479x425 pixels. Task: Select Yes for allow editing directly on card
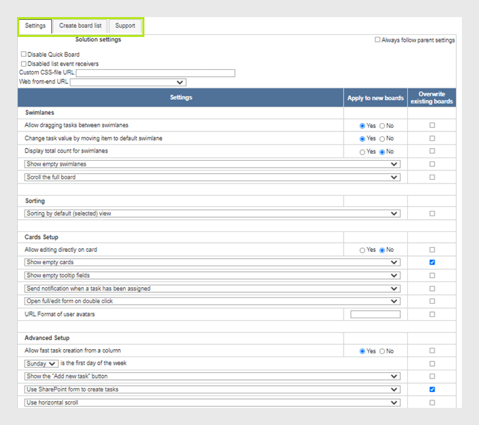(362, 250)
